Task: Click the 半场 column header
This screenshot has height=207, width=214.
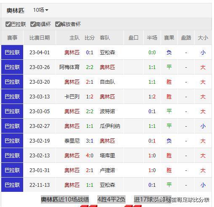Action: tap(152, 38)
